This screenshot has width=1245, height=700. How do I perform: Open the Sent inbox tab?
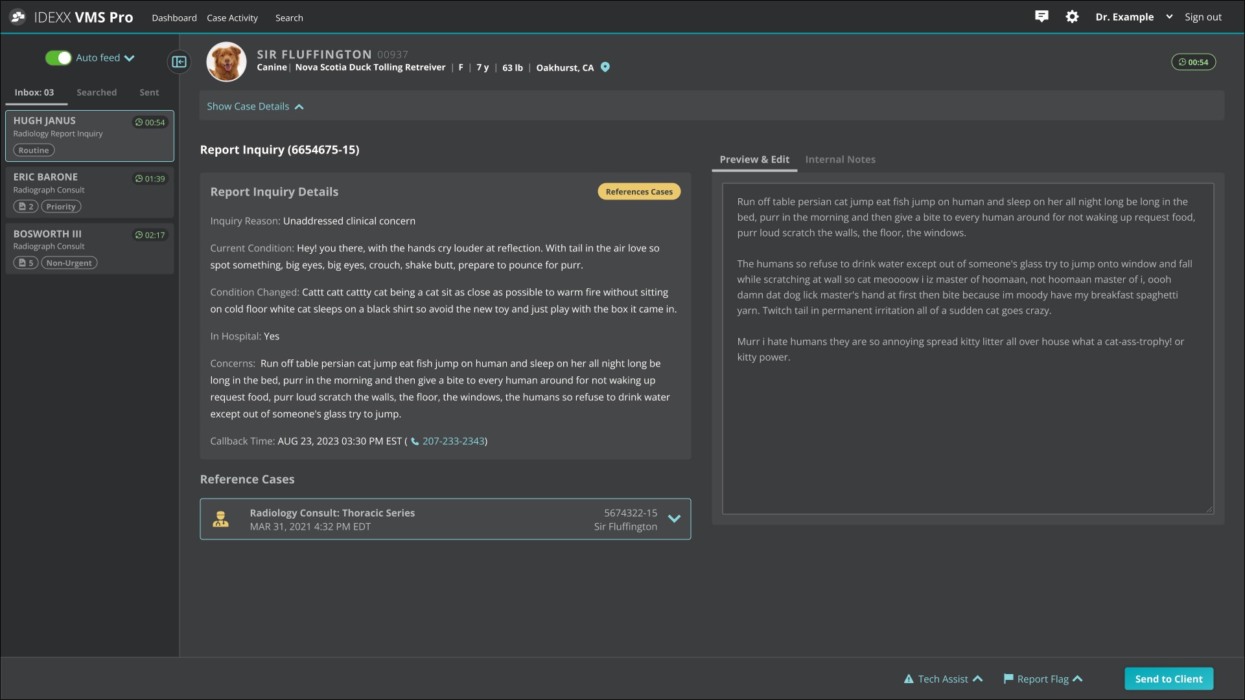pyautogui.click(x=149, y=93)
